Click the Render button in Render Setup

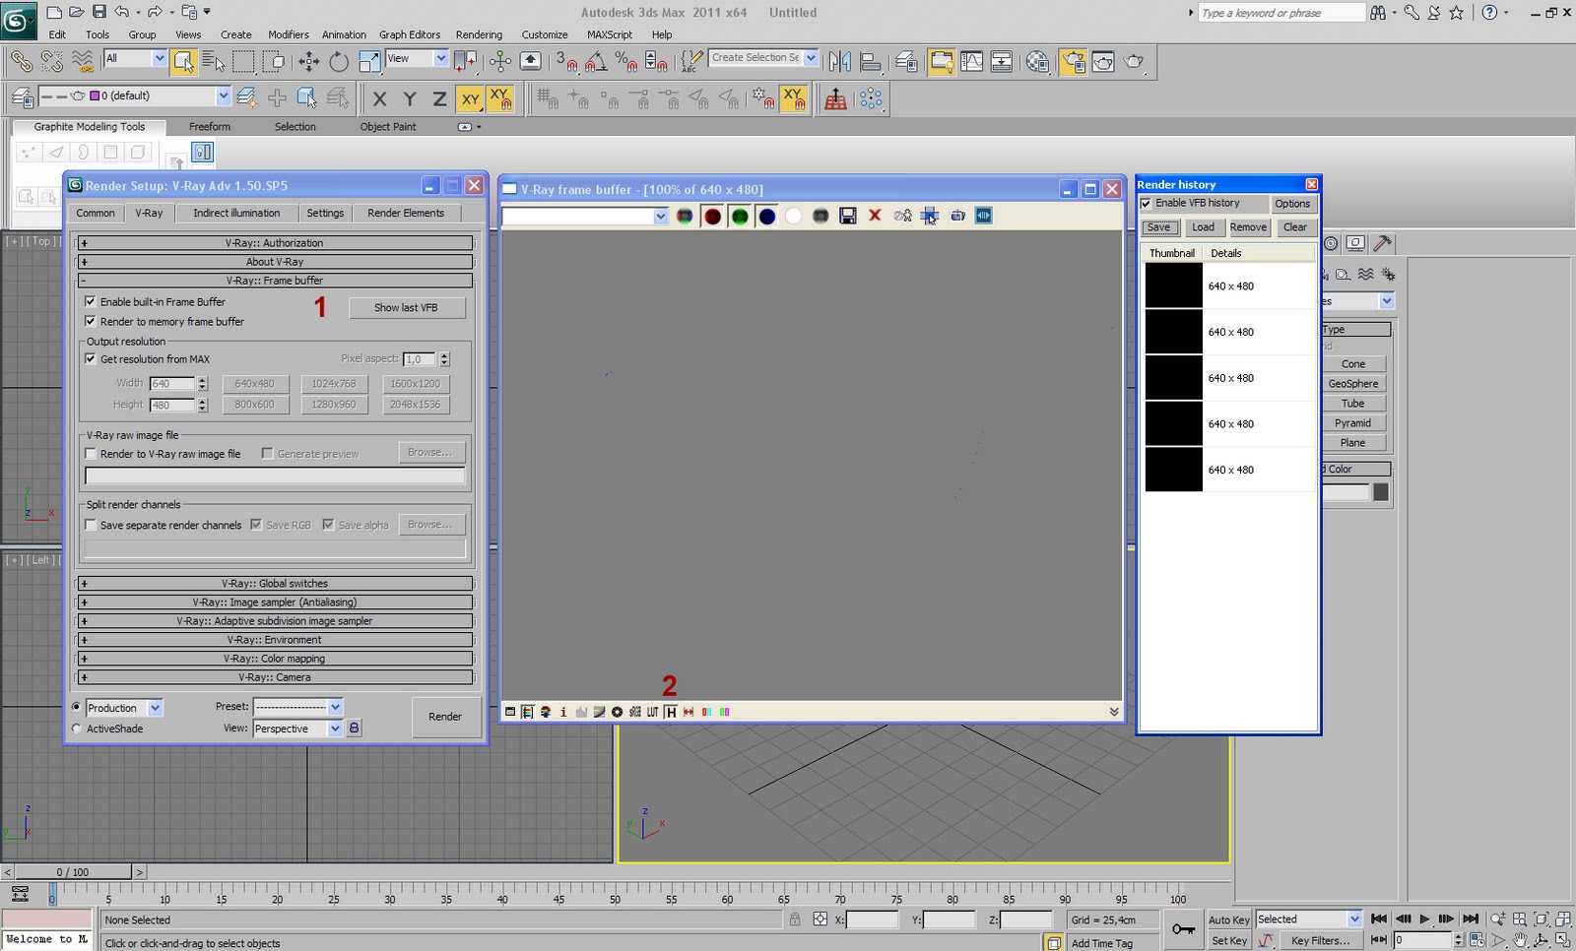(x=445, y=717)
